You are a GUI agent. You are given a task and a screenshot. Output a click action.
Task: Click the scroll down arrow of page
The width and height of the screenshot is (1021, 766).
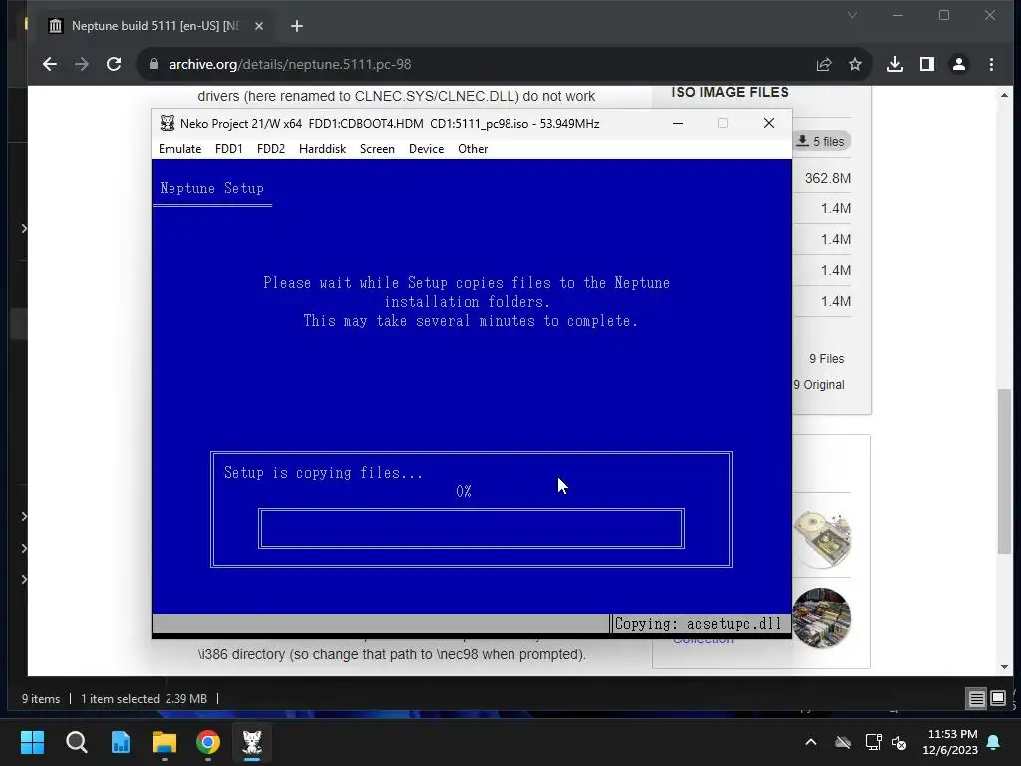[1005, 667]
